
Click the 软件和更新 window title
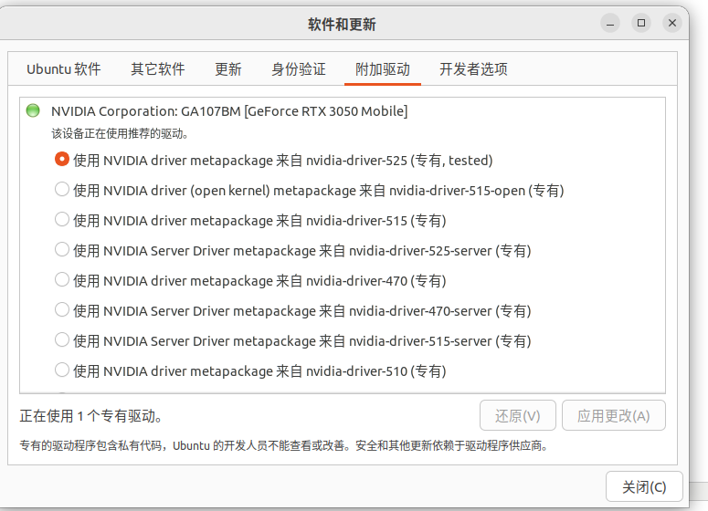342,24
